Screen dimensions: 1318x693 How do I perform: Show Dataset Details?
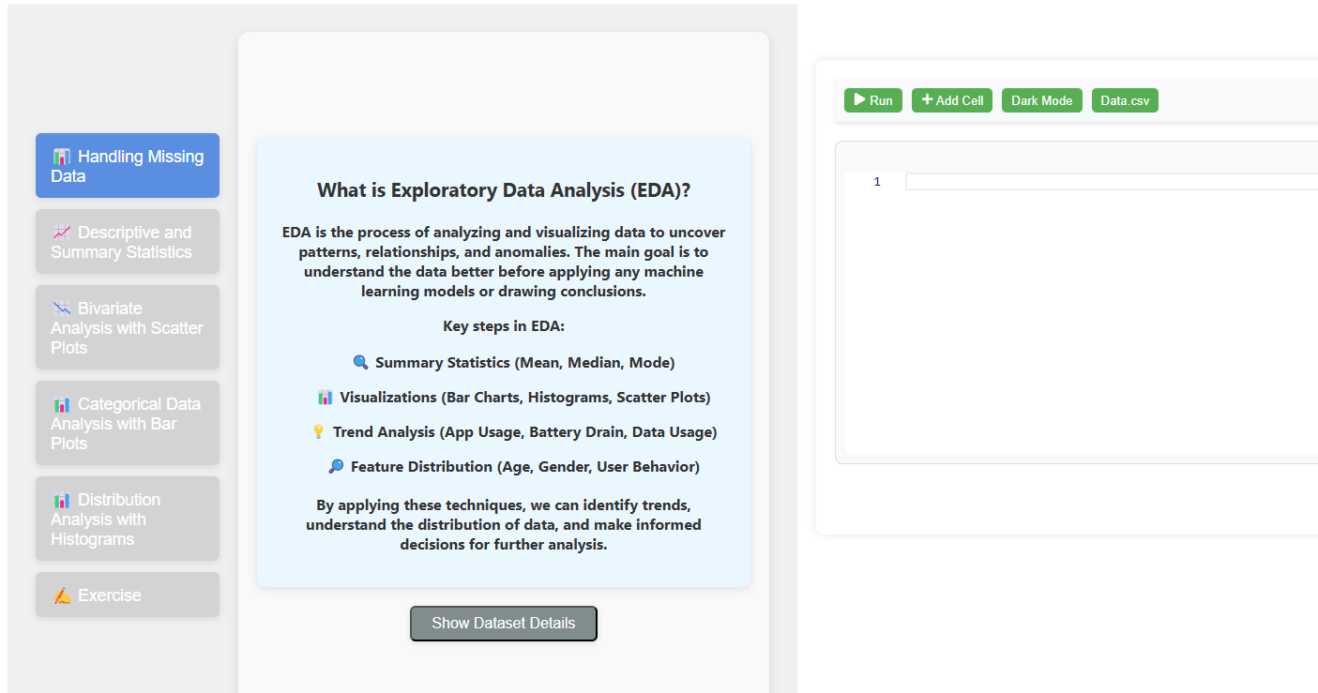[x=503, y=624]
